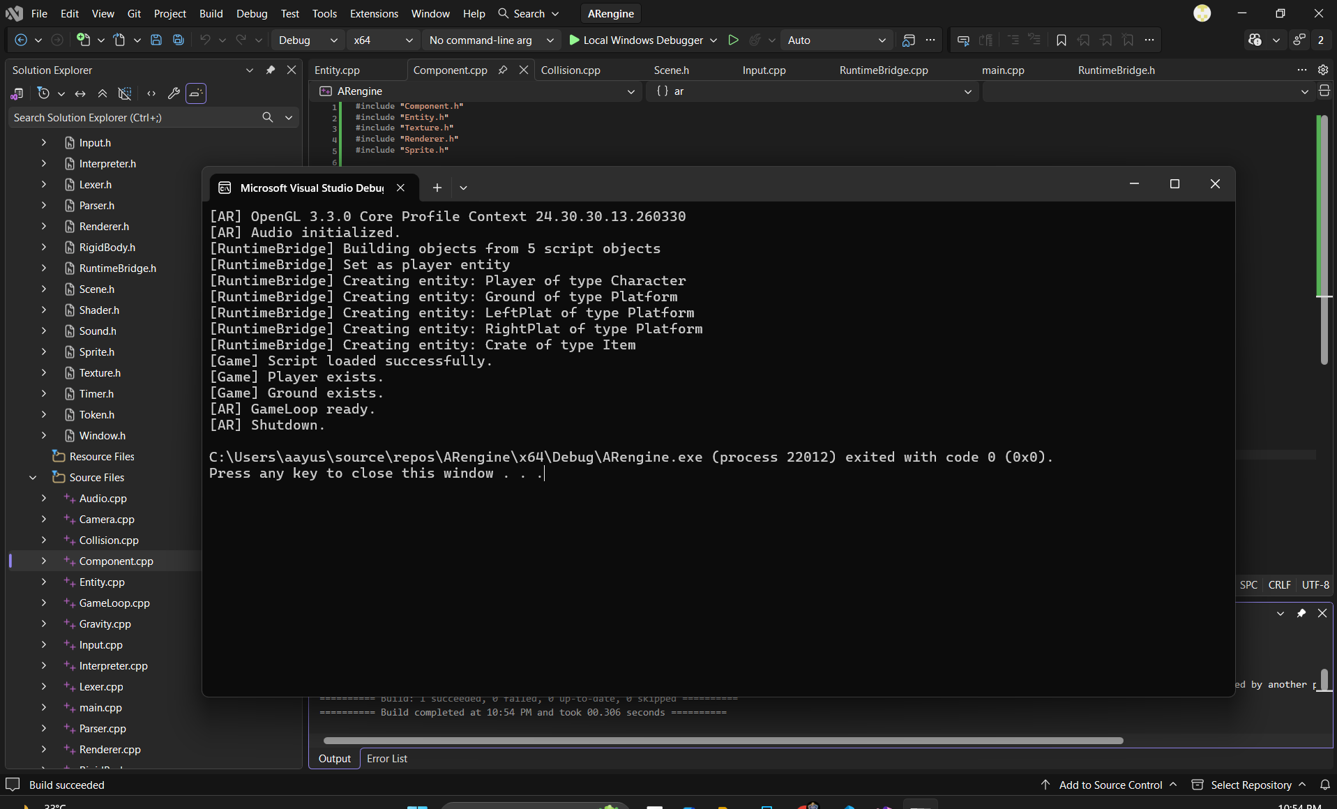The height and width of the screenshot is (809, 1337).
Task: Open the ar namespace dropdown
Action: pos(813,91)
